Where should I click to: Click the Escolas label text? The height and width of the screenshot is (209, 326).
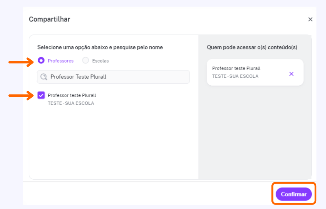point(100,61)
